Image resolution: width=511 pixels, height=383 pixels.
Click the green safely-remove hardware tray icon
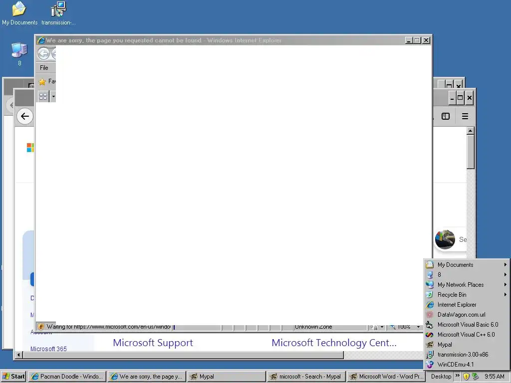(476, 377)
